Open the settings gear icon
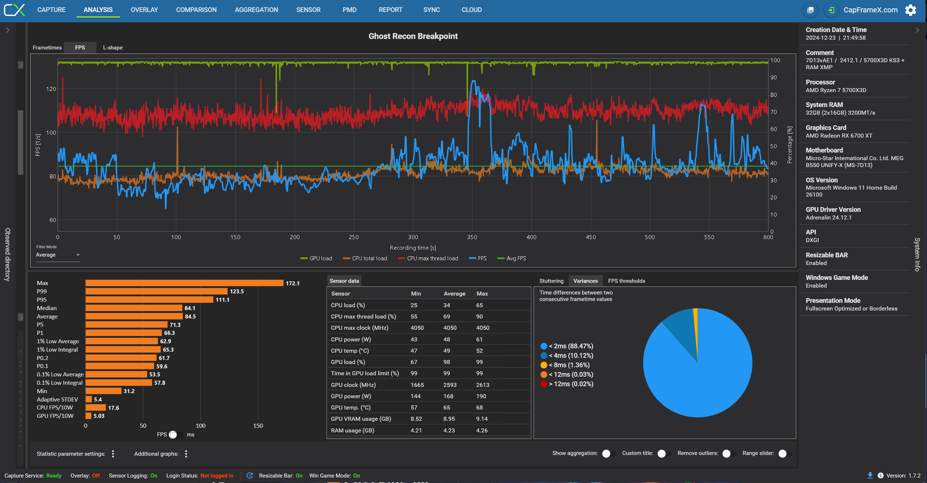 point(910,10)
